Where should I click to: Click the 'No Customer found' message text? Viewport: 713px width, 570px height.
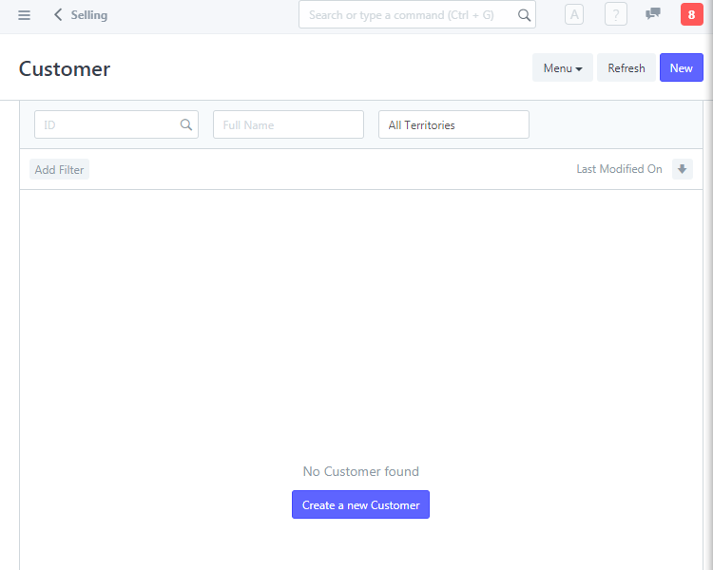[360, 471]
